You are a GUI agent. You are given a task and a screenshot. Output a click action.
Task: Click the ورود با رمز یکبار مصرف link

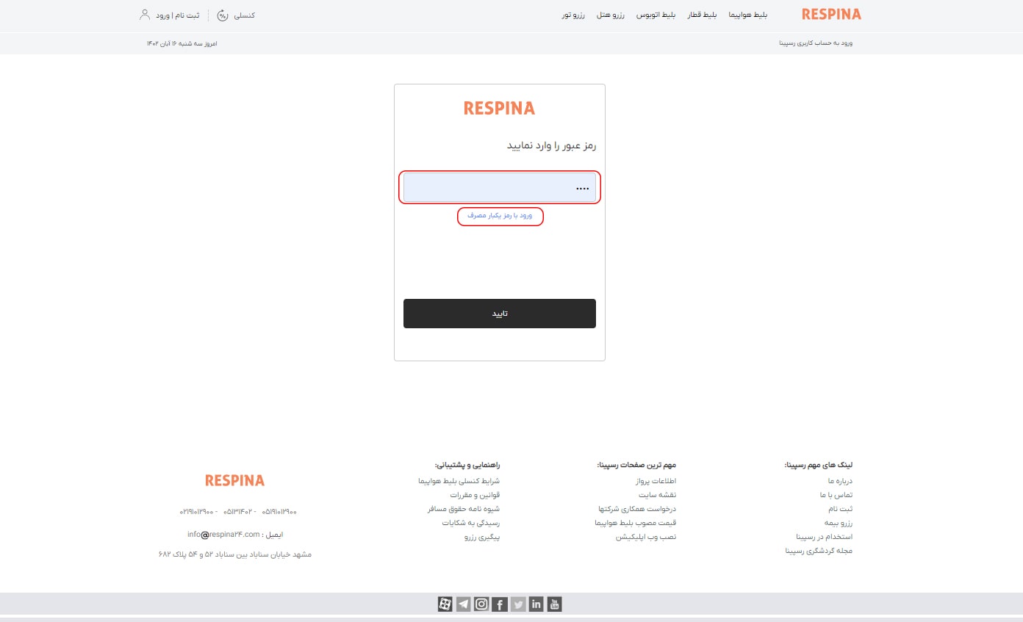[x=500, y=216]
